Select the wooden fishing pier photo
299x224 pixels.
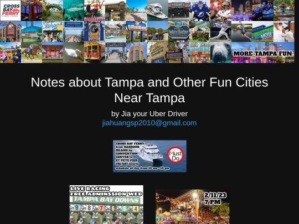[116, 53]
